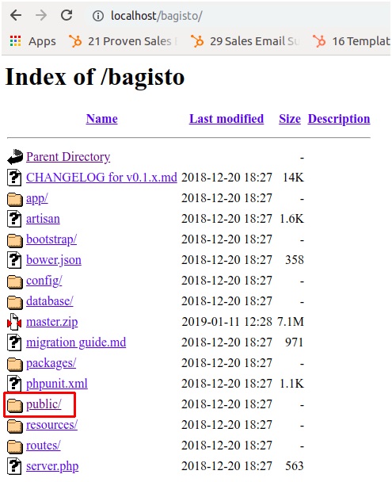Reload the page with the refresh icon
This screenshot has width=392, height=482.
[67, 15]
